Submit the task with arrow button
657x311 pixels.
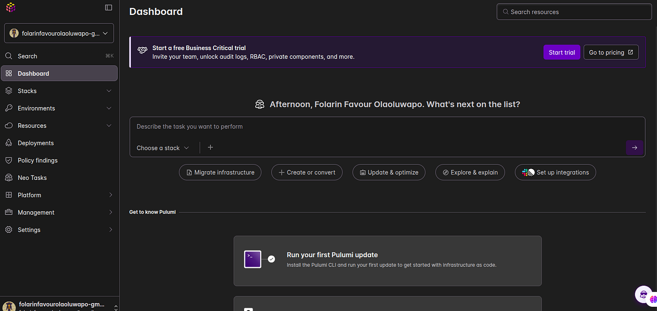634,148
